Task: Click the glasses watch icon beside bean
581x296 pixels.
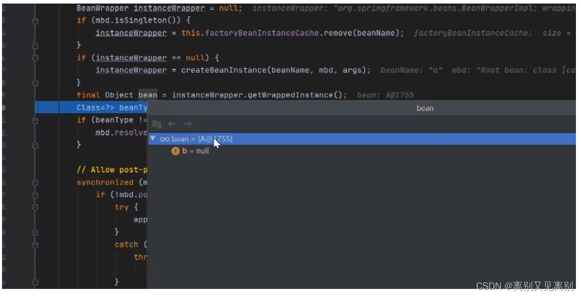Action: click(x=165, y=139)
